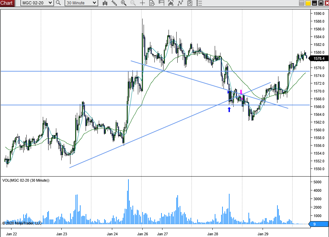Select the upper horizontal line near 1575
The width and height of the screenshot is (329, 237).
pyautogui.click(x=155, y=71)
